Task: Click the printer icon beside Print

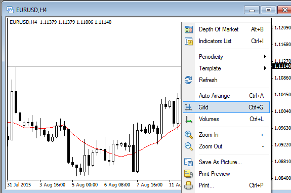Action: point(189,185)
